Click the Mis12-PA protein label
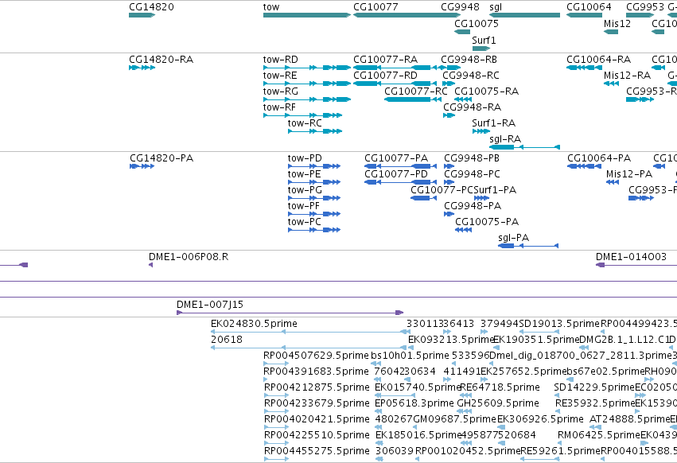This screenshot has width=677, height=463. (x=629, y=174)
